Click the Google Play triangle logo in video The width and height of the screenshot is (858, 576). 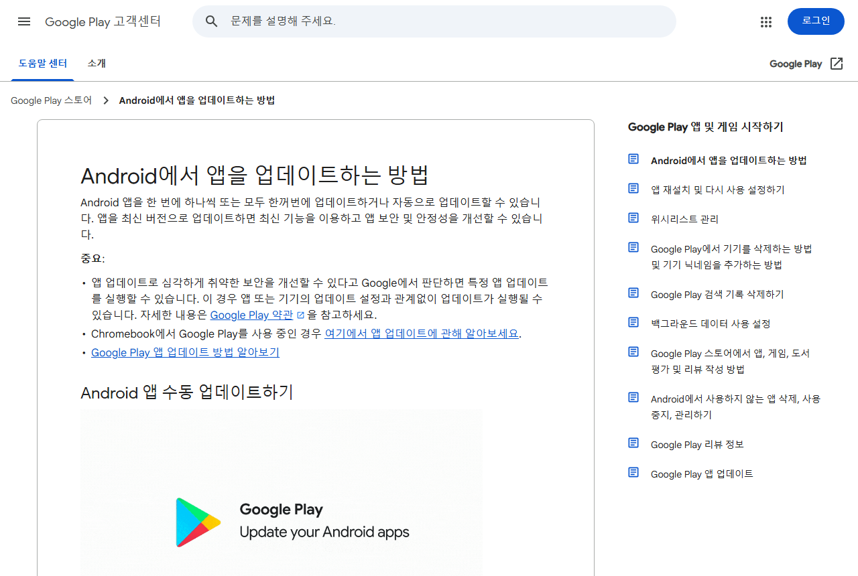[x=198, y=522]
